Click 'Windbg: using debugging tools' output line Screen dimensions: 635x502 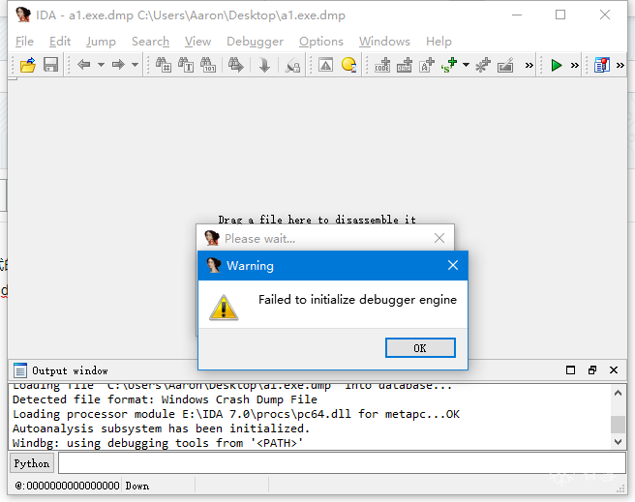click(x=158, y=443)
